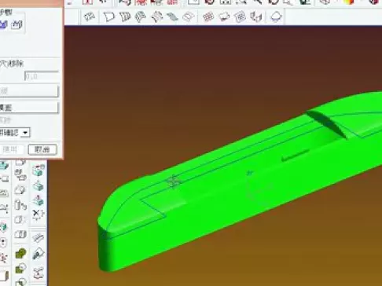Click the gray shaded sweep surface icon
This screenshot has width=382, height=286.
pos(172,17)
